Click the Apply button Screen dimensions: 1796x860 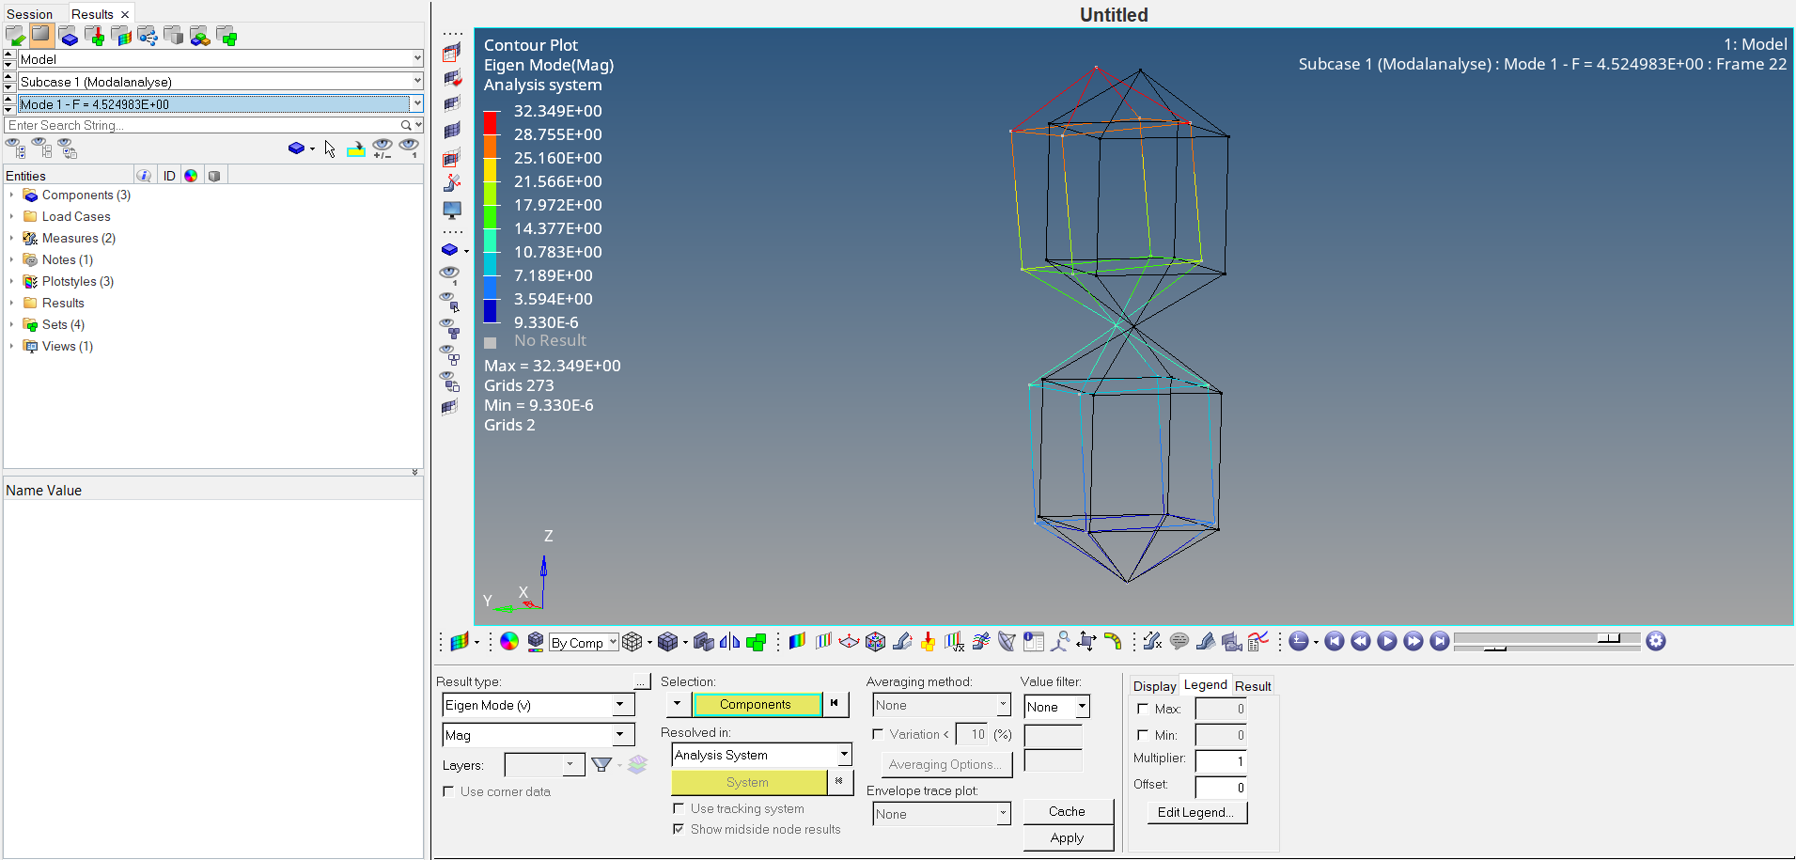click(x=1068, y=837)
